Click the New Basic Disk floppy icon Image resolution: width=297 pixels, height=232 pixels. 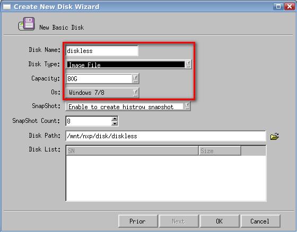(x=27, y=24)
